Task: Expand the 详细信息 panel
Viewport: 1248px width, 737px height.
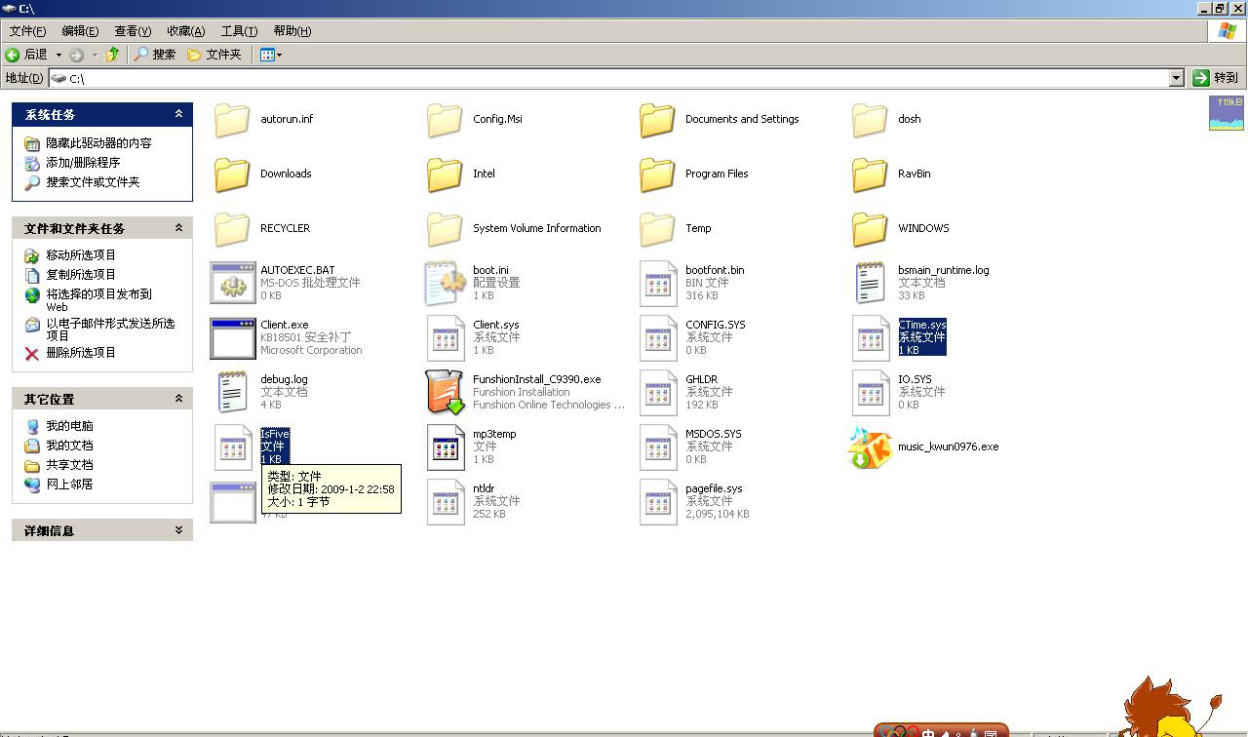Action: pyautogui.click(x=178, y=530)
